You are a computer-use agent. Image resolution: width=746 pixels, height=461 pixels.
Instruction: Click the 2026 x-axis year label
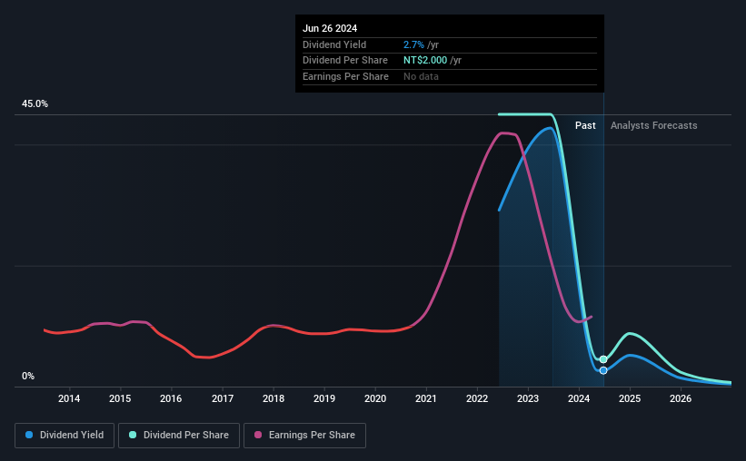(x=681, y=398)
